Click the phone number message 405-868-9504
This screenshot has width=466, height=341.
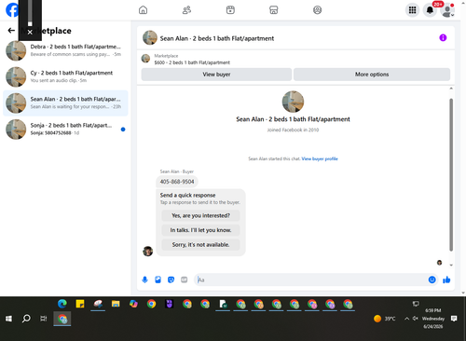click(x=177, y=182)
